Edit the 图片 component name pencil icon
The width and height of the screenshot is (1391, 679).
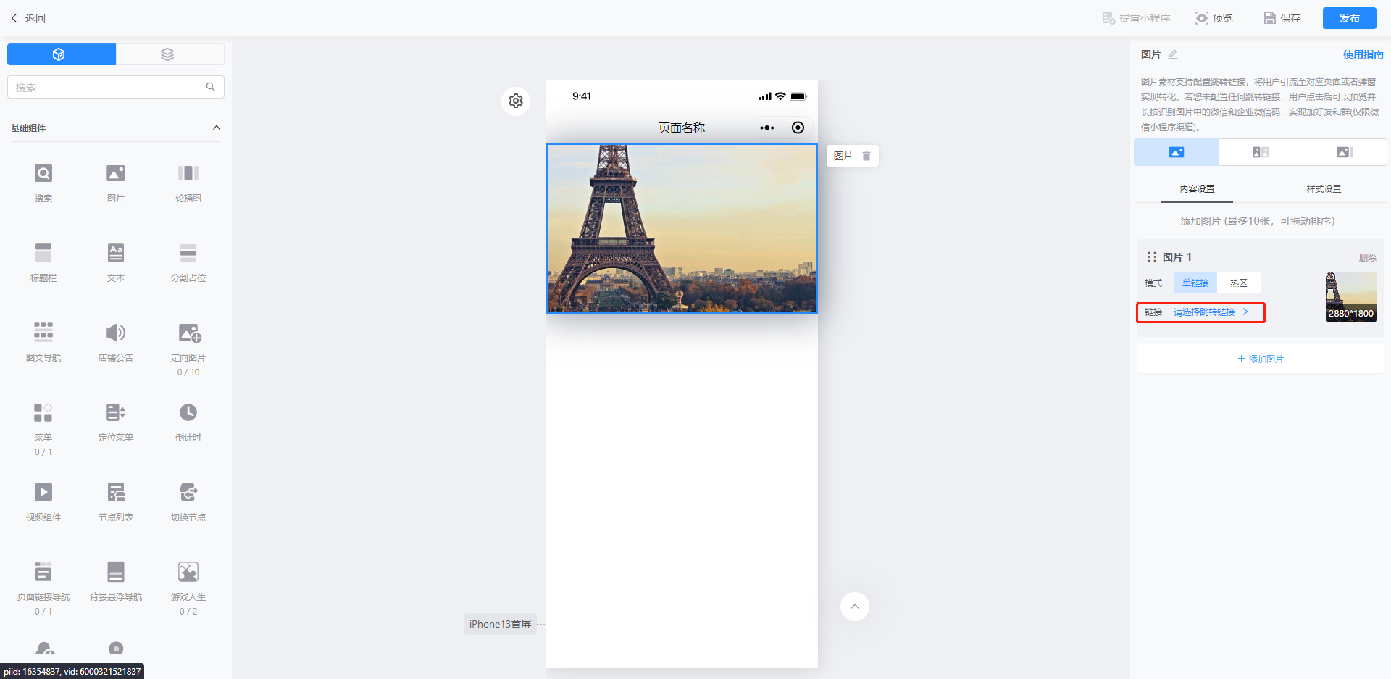tap(1173, 54)
